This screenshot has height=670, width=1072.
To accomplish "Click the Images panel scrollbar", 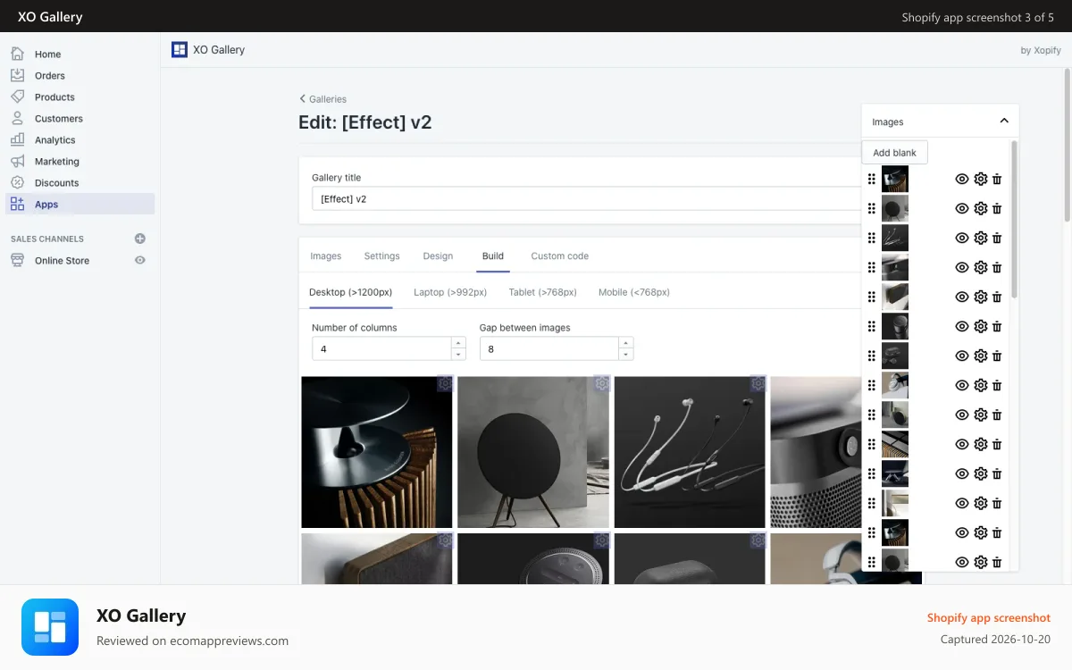I will tap(1014, 219).
